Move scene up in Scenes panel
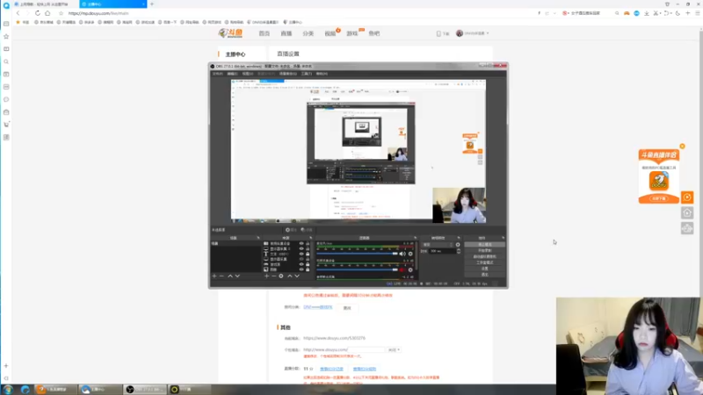Viewport: 703px width, 395px height. click(x=230, y=276)
